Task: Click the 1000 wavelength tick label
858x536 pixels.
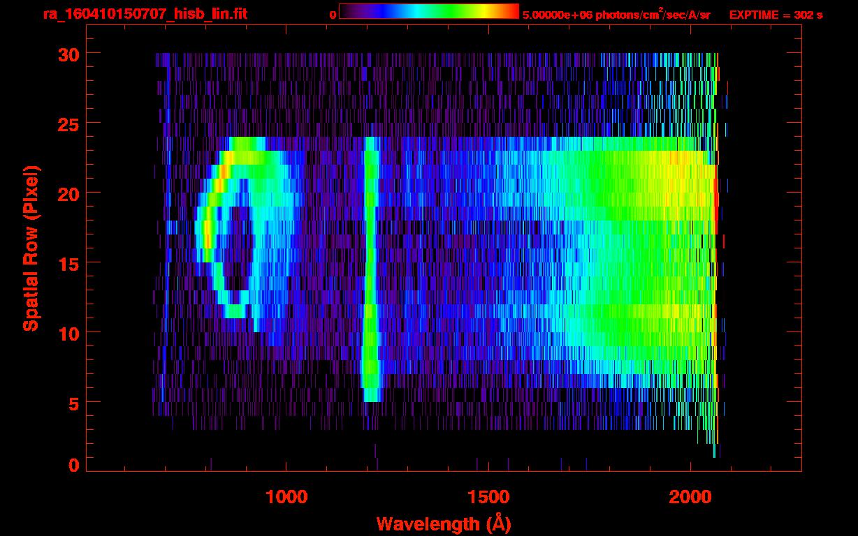Action: [x=286, y=497]
